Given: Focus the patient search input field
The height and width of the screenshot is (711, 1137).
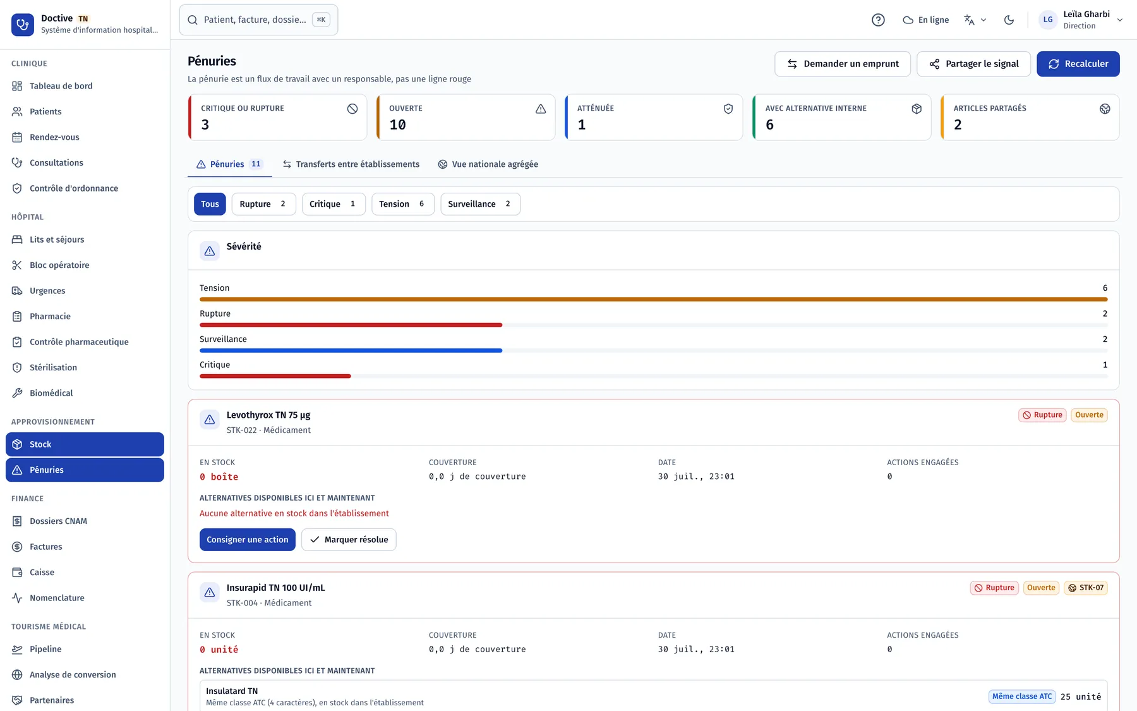Looking at the screenshot, I should pos(258,20).
